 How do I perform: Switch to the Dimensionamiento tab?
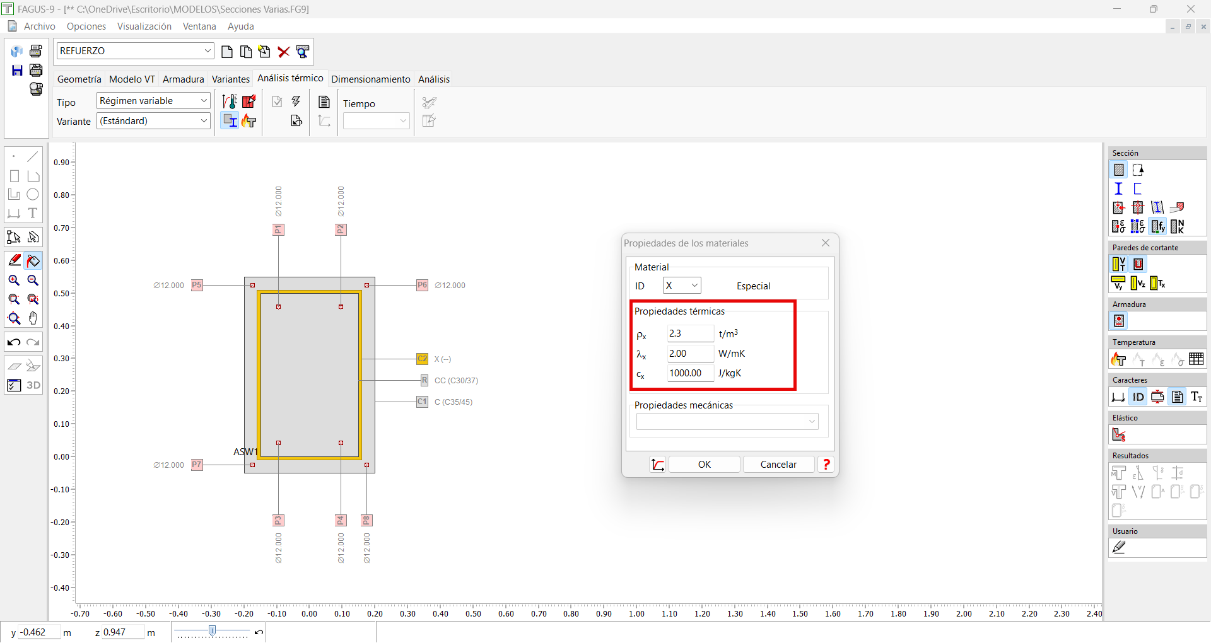click(370, 79)
